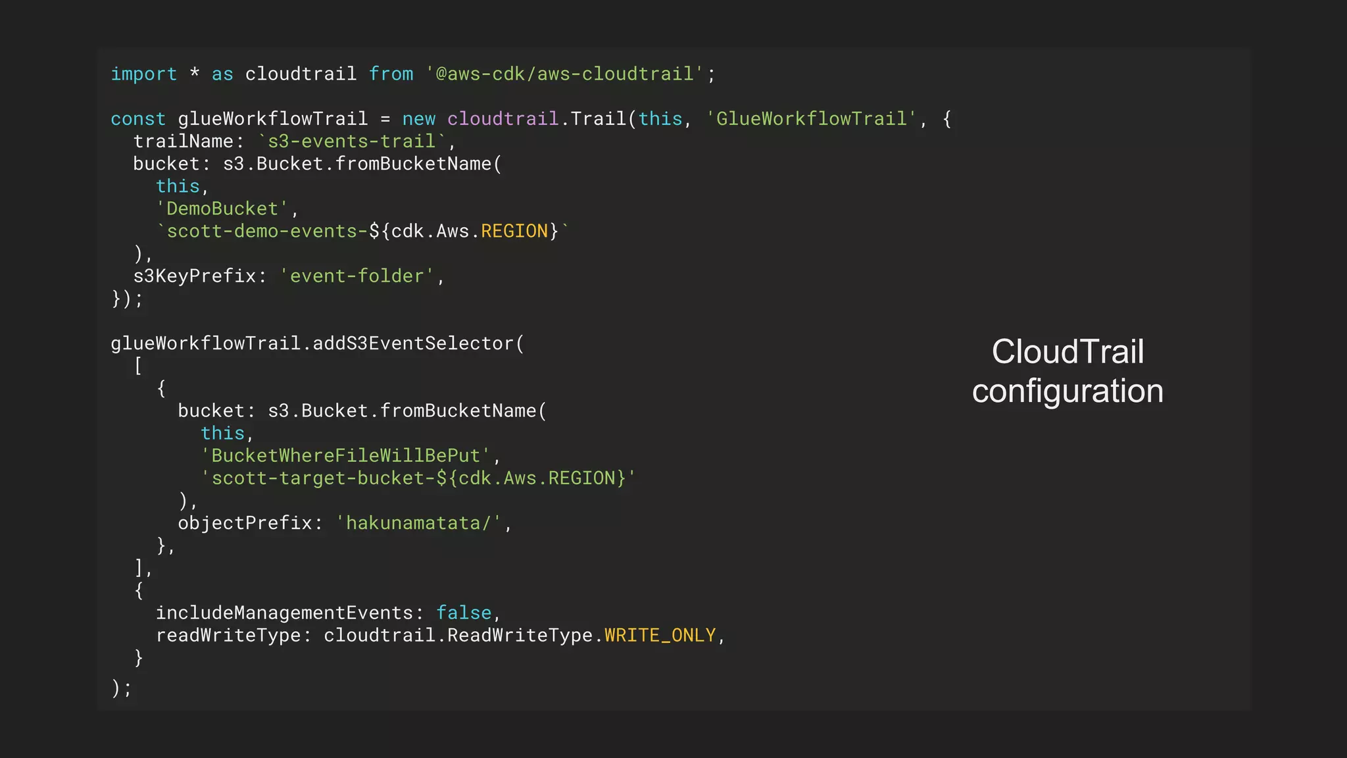Click the objectPrefix 'hakunamatata/' value
The height and width of the screenshot is (758, 1347).
tap(418, 523)
